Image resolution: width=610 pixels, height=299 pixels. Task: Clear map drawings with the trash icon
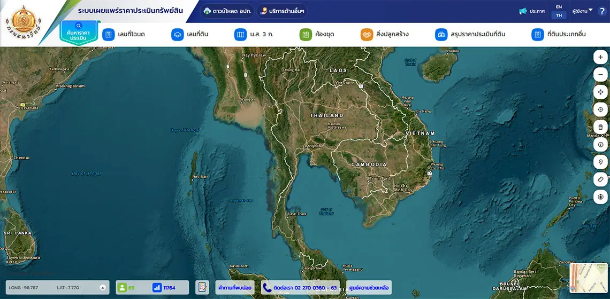(x=600, y=127)
